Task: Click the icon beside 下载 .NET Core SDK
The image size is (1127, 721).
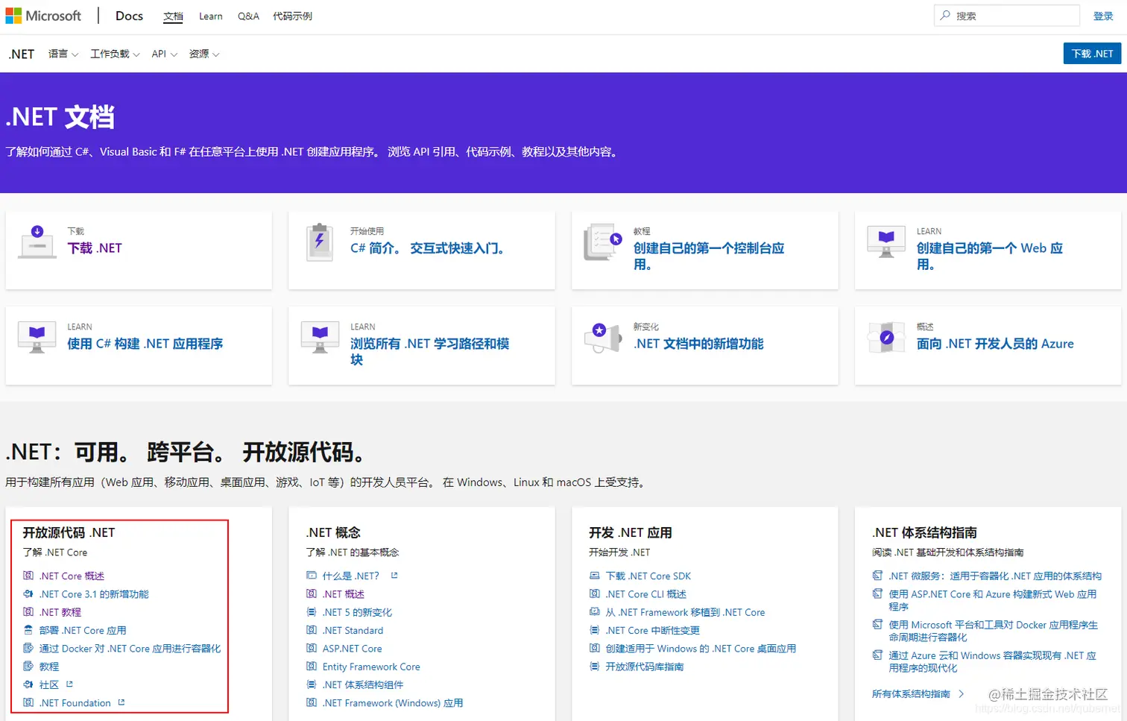Action: pyautogui.click(x=595, y=576)
